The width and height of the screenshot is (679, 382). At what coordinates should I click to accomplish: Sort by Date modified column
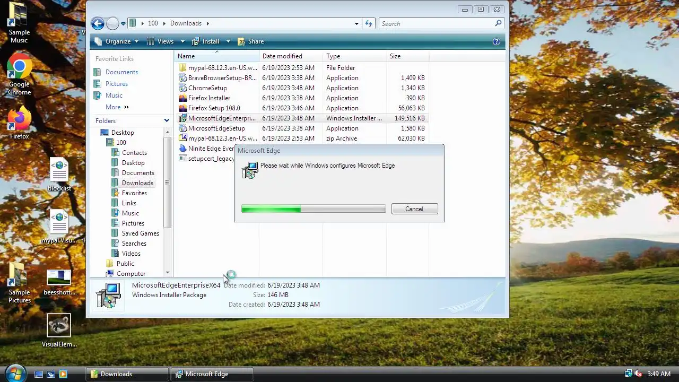pos(291,56)
